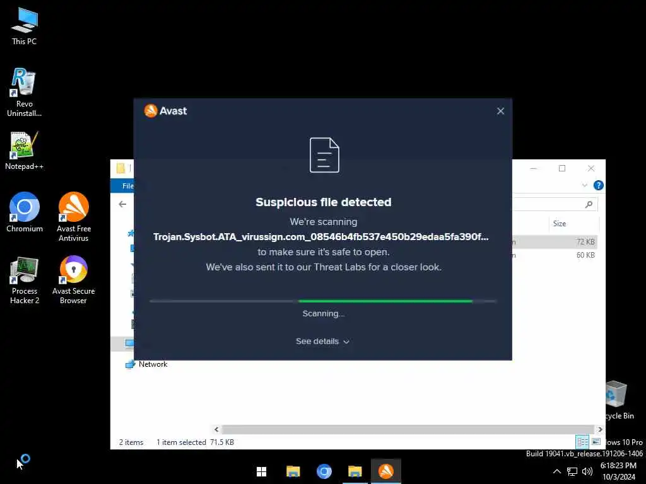Click the Avast scanning progress bar
Viewport: 646px width, 484px height.
(323, 301)
